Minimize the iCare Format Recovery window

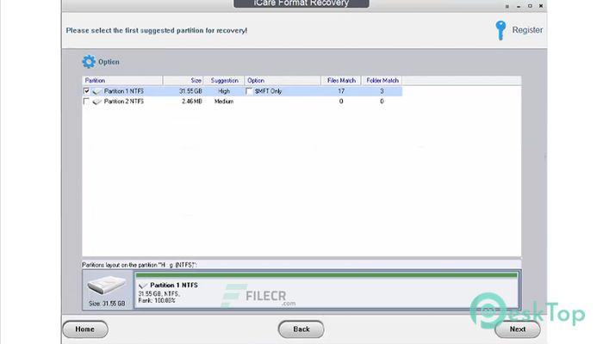519,6
